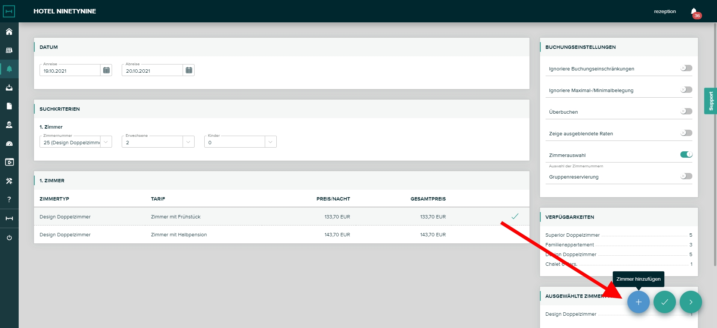The width and height of the screenshot is (717, 328).
Task: Click the rezeption user name
Action: [x=665, y=12]
